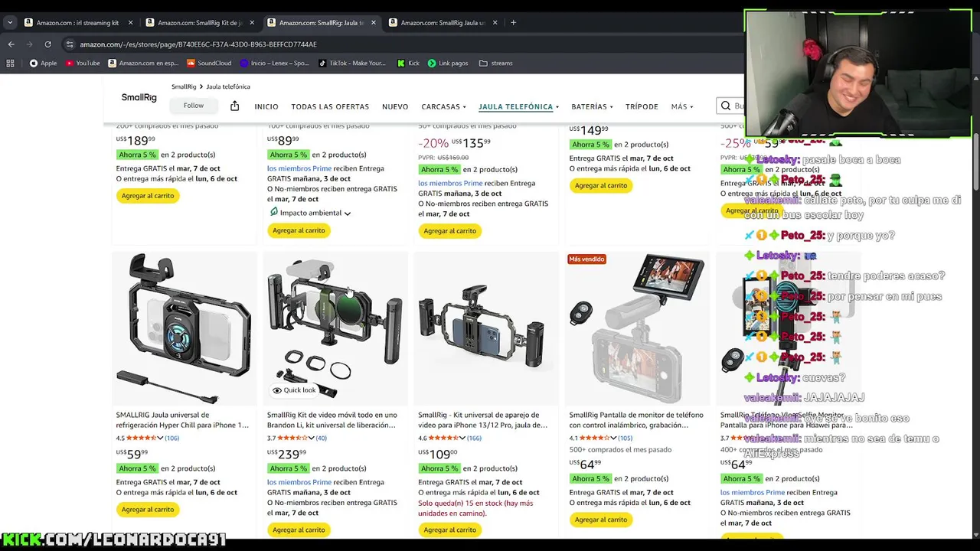
Task: Click the store search magnifier icon
Action: [725, 106]
